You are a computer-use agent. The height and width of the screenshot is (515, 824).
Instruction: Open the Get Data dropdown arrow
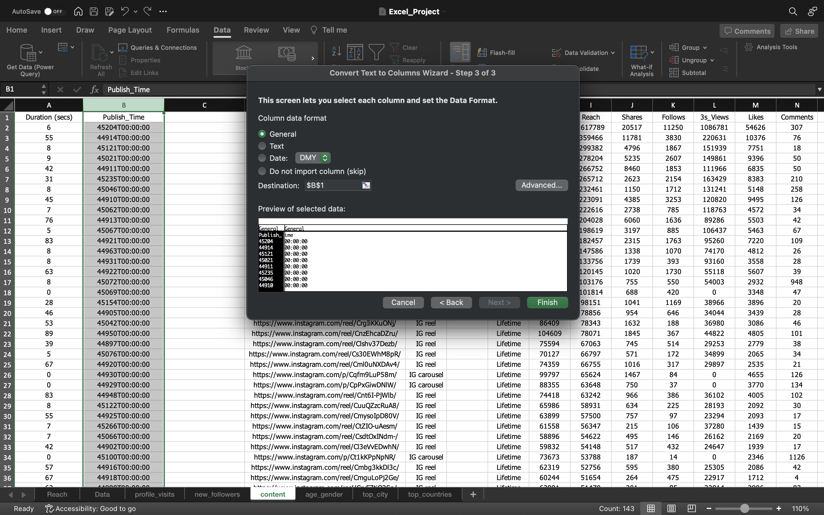pyautogui.click(x=41, y=52)
